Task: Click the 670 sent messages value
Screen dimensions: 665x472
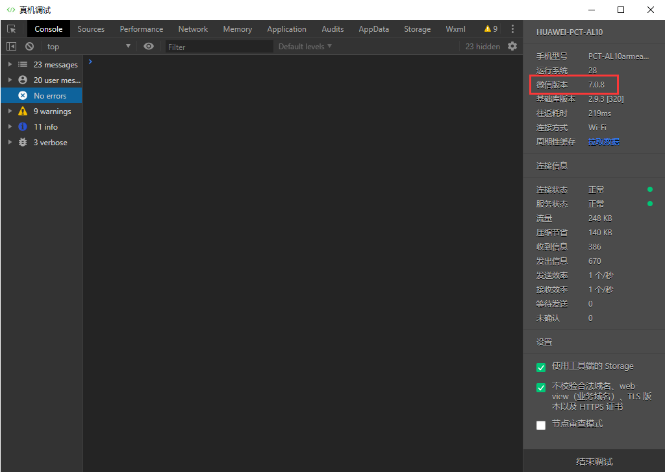Action: (595, 261)
